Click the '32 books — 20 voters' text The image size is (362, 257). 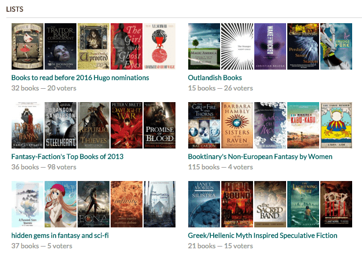(x=43, y=88)
